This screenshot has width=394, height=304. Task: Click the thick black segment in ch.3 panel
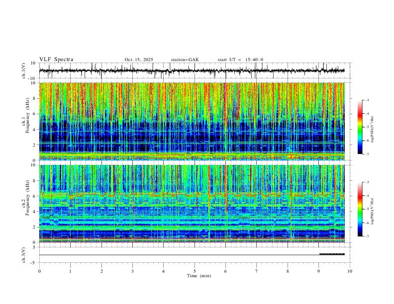pyautogui.click(x=332, y=254)
